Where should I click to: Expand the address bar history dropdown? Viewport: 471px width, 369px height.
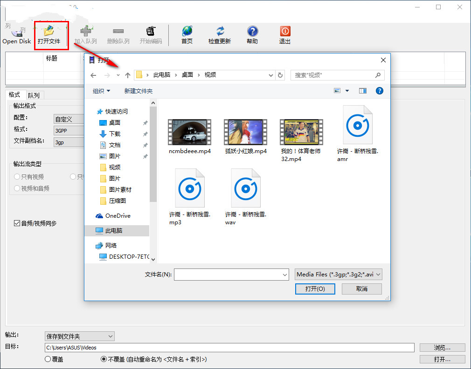[x=270, y=75]
